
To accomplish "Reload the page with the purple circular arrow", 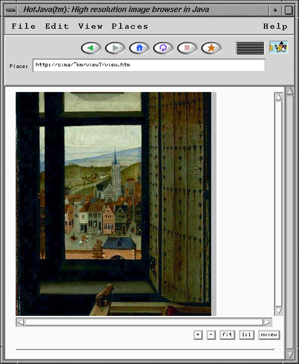I will click(x=163, y=48).
